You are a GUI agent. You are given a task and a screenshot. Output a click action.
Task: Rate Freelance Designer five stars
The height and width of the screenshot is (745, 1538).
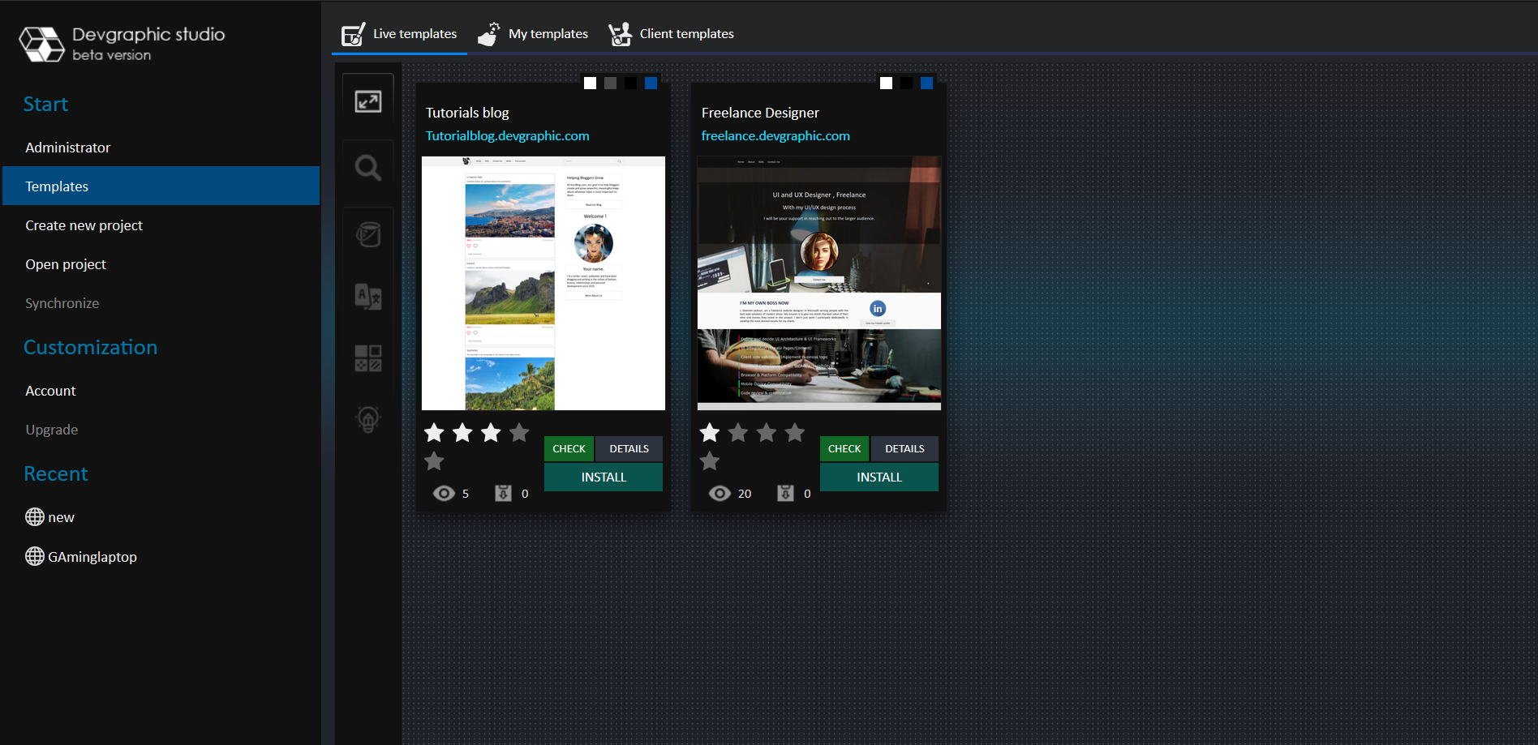point(710,461)
